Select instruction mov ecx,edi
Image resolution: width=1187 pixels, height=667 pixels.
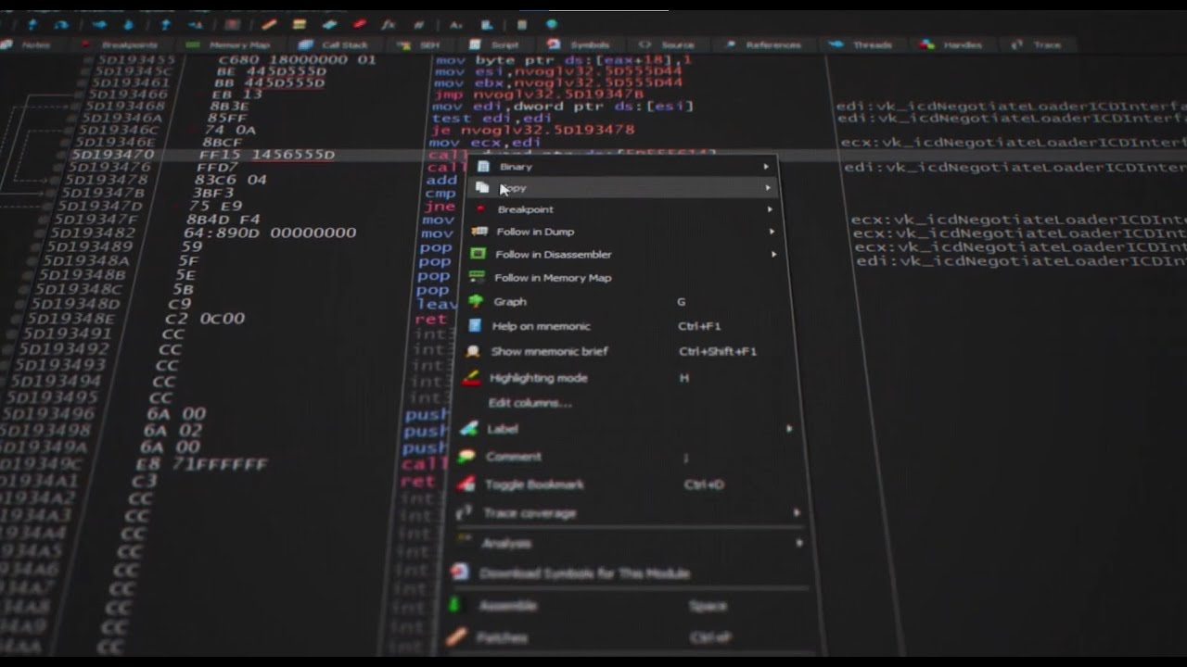pos(485,143)
